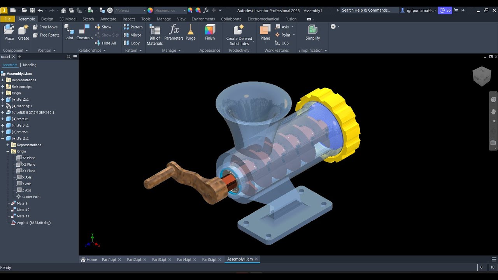Open the Bill of Materials

tap(155, 35)
